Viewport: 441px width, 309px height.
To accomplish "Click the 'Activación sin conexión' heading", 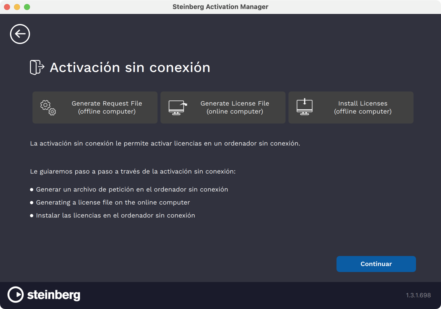I will [130, 67].
